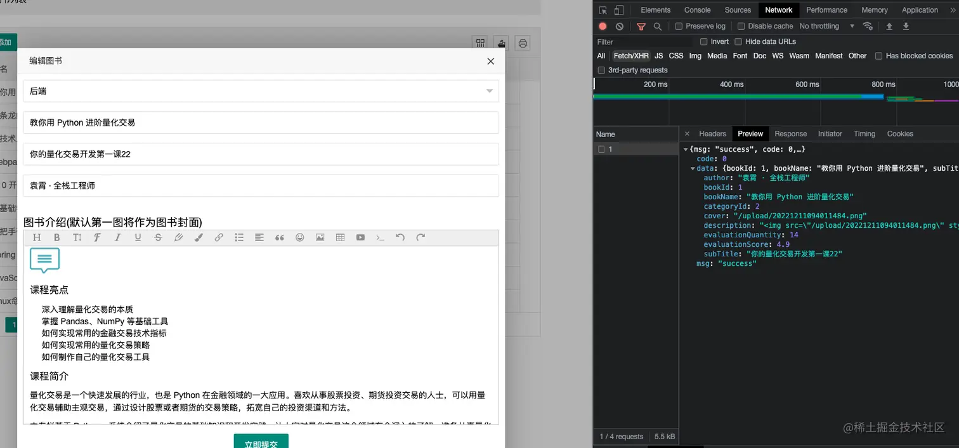Image resolution: width=959 pixels, height=448 pixels.
Task: Open request Headers tab
Action: click(712, 134)
